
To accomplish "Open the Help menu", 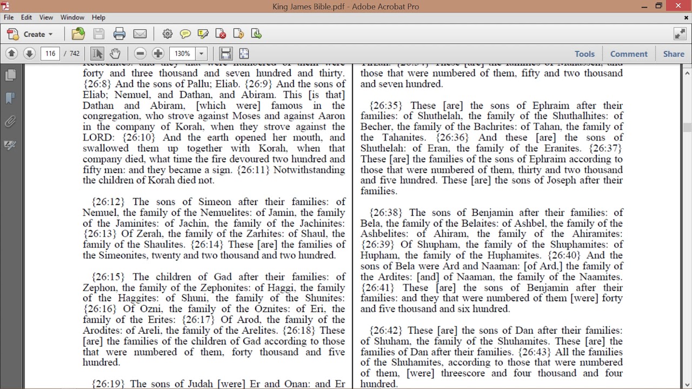I will (98, 17).
